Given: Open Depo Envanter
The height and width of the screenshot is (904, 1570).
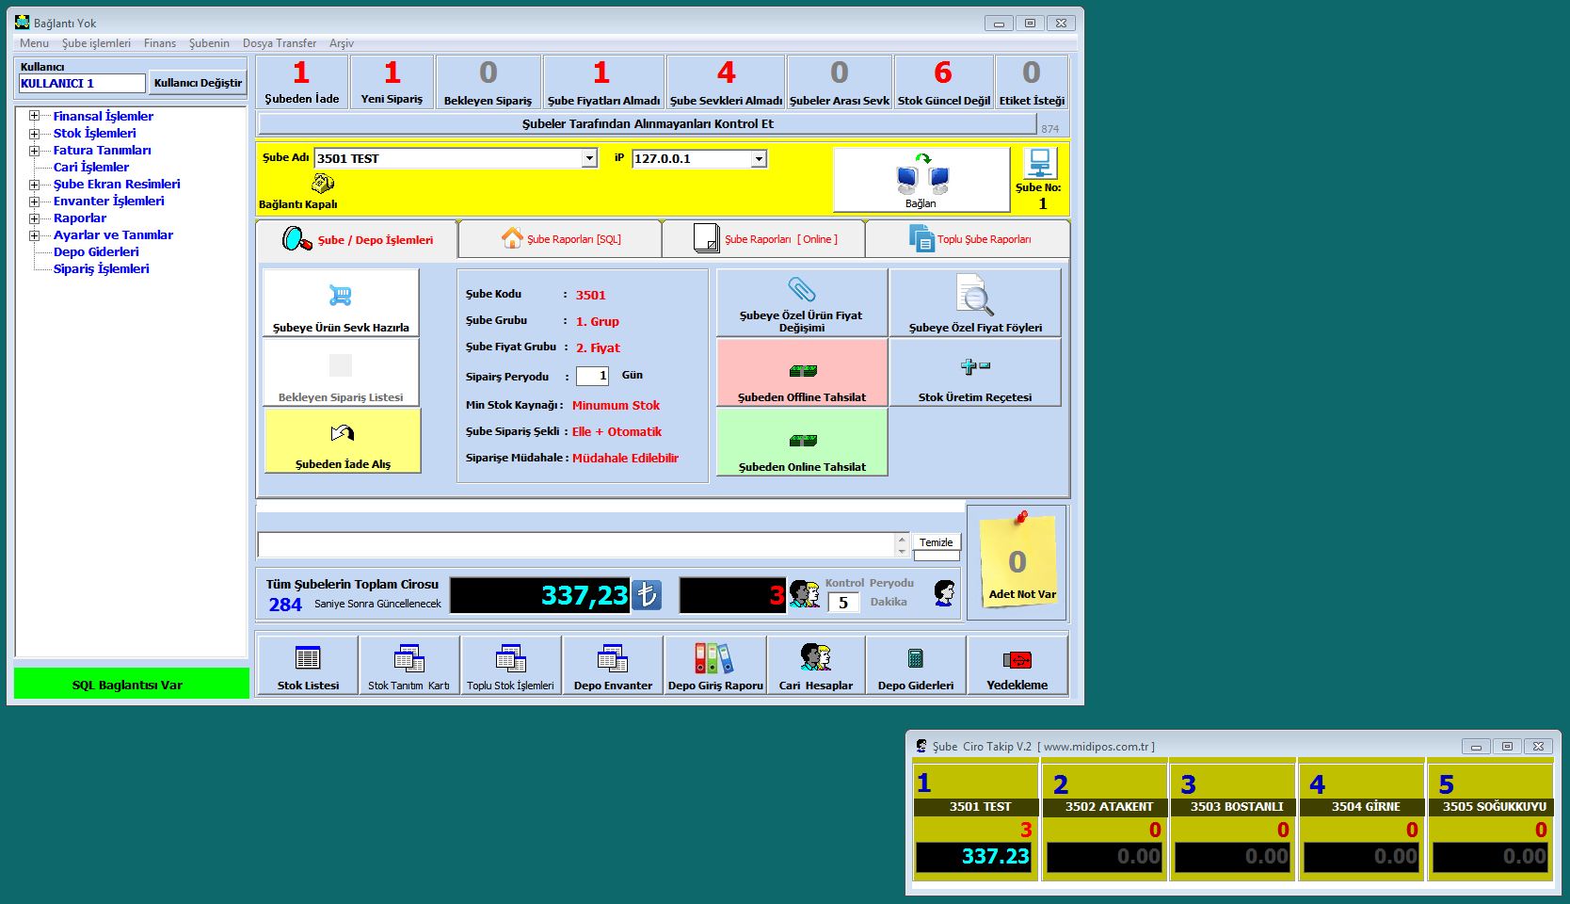Looking at the screenshot, I should point(613,666).
